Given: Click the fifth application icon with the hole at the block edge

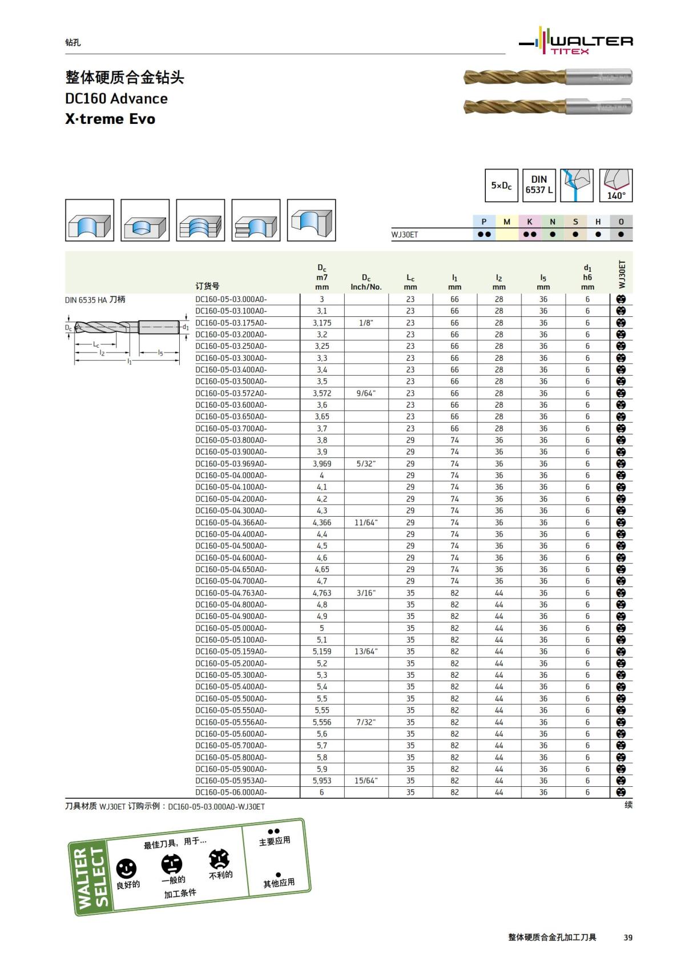Looking at the screenshot, I should tap(311, 220).
